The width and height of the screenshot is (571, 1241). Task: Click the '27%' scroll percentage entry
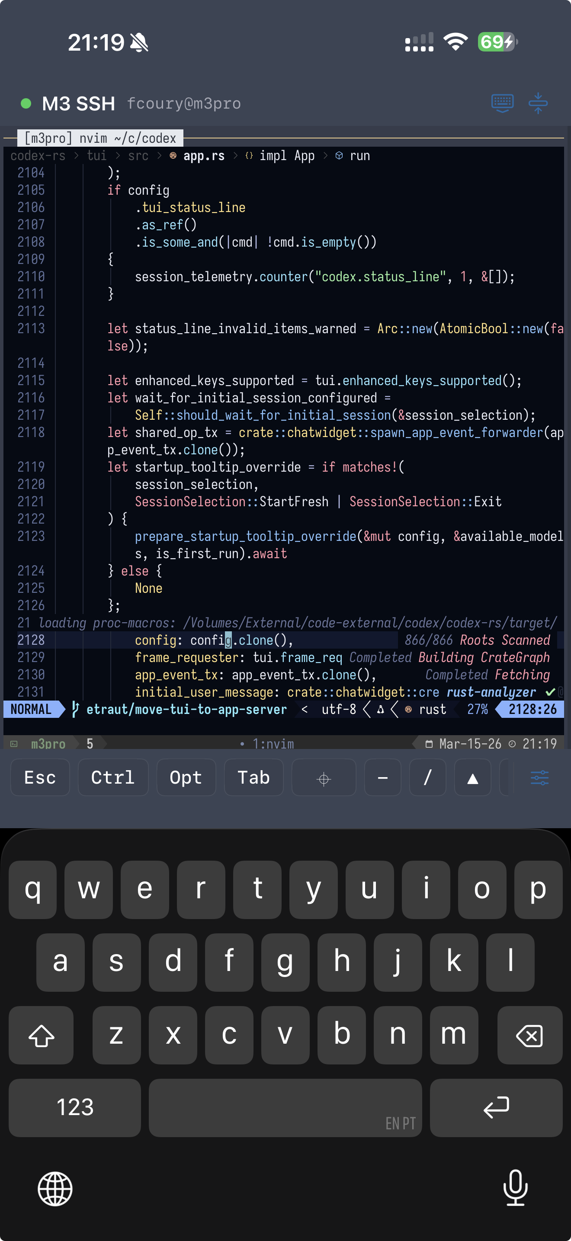click(x=477, y=709)
